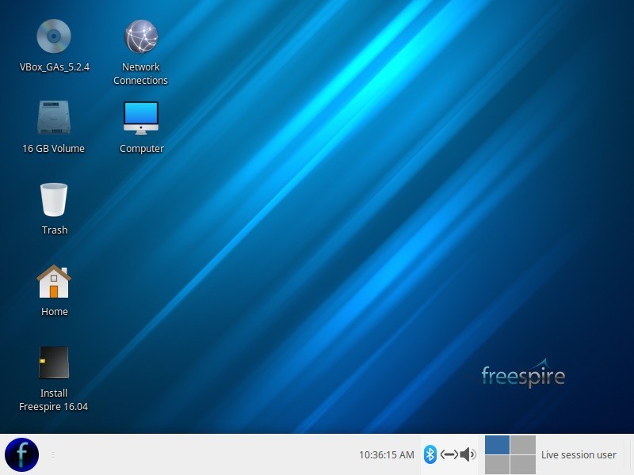Open Network Connections desktop icon
634x475 pixels.
[141, 36]
